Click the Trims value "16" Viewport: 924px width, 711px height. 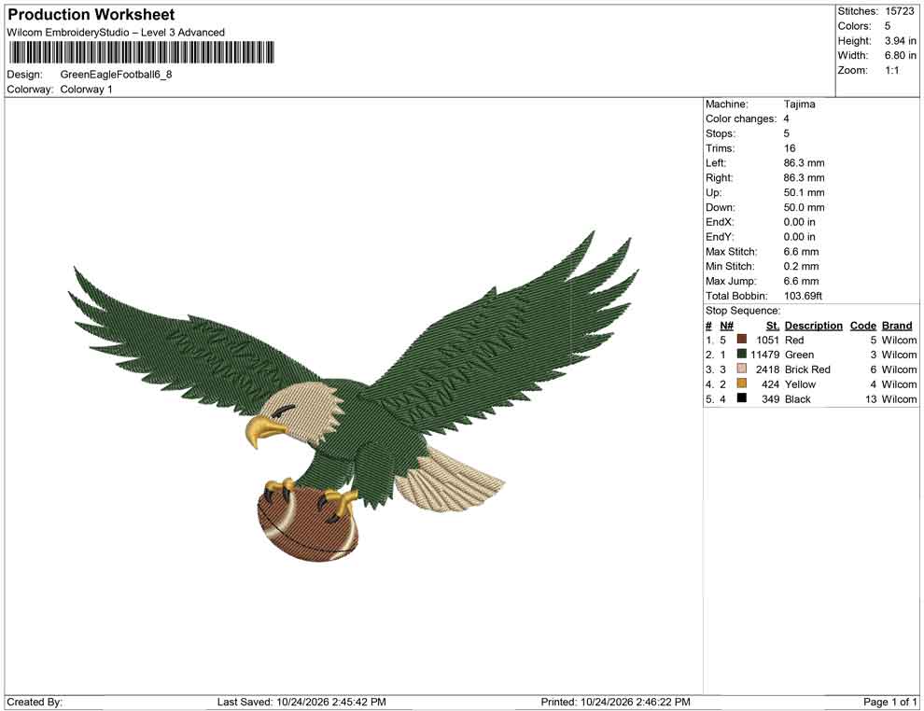pos(790,148)
